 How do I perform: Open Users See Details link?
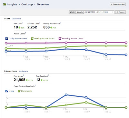16,19
